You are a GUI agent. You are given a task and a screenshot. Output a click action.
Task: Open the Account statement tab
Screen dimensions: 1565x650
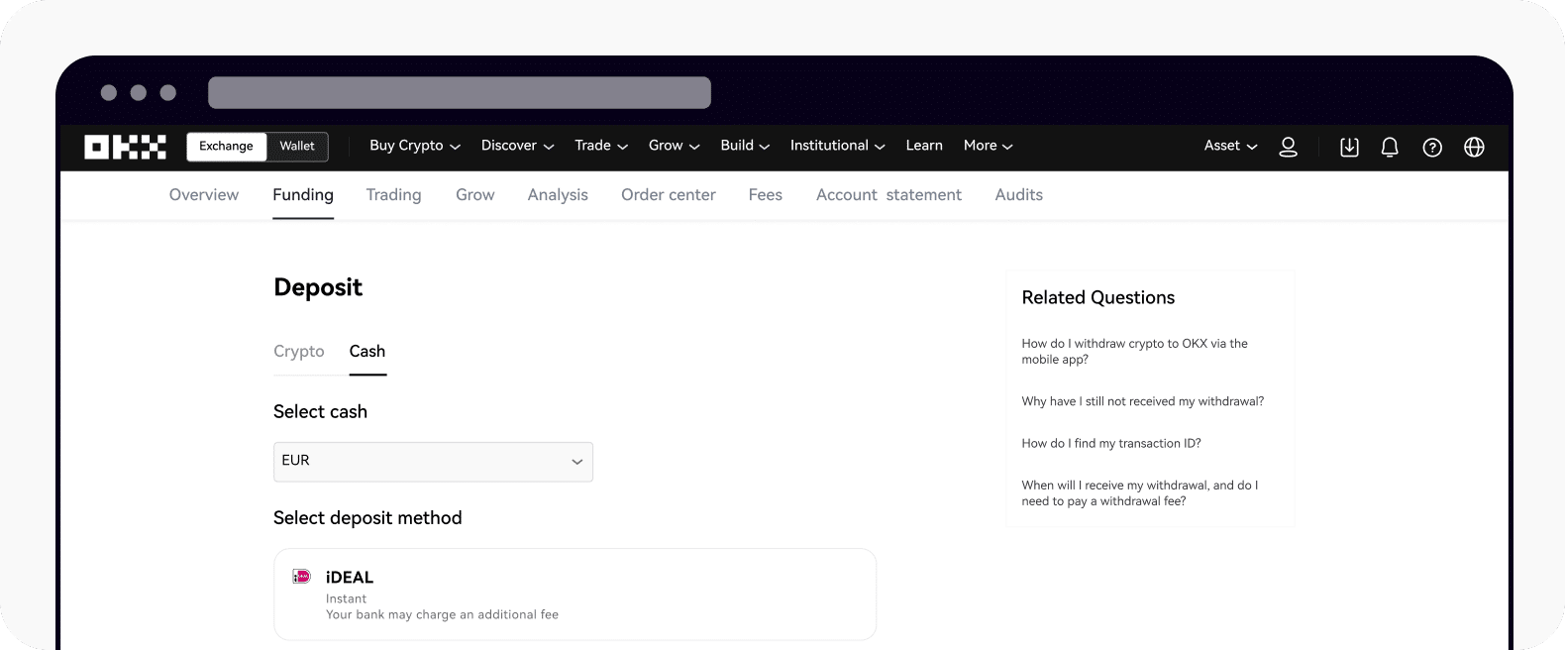coord(888,195)
